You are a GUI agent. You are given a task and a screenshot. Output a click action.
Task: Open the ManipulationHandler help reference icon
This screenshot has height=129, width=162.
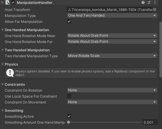(x=143, y=2)
